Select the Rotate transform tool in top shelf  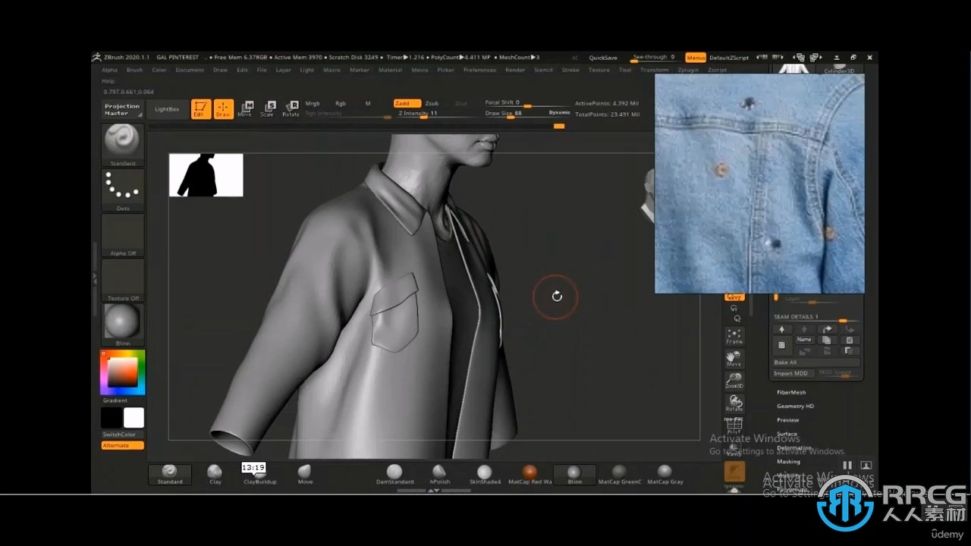click(x=291, y=109)
